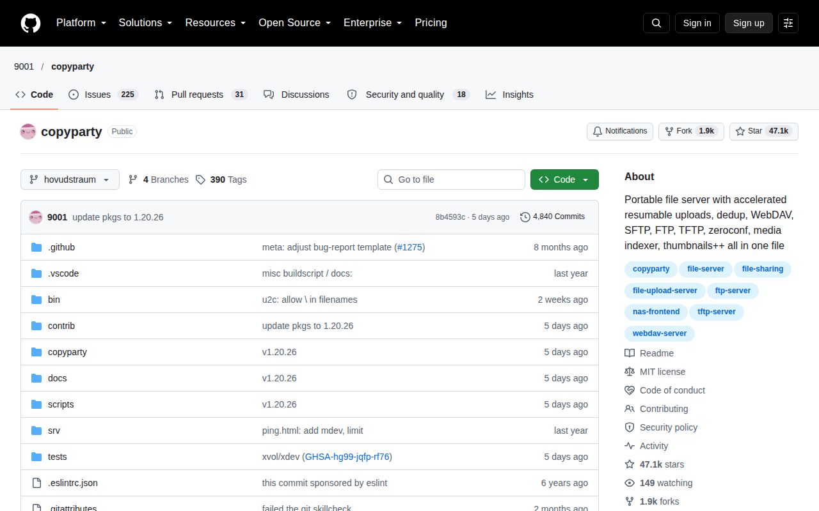This screenshot has width=819, height=511.
Task: Click the Security policy shield icon
Action: click(x=630, y=427)
